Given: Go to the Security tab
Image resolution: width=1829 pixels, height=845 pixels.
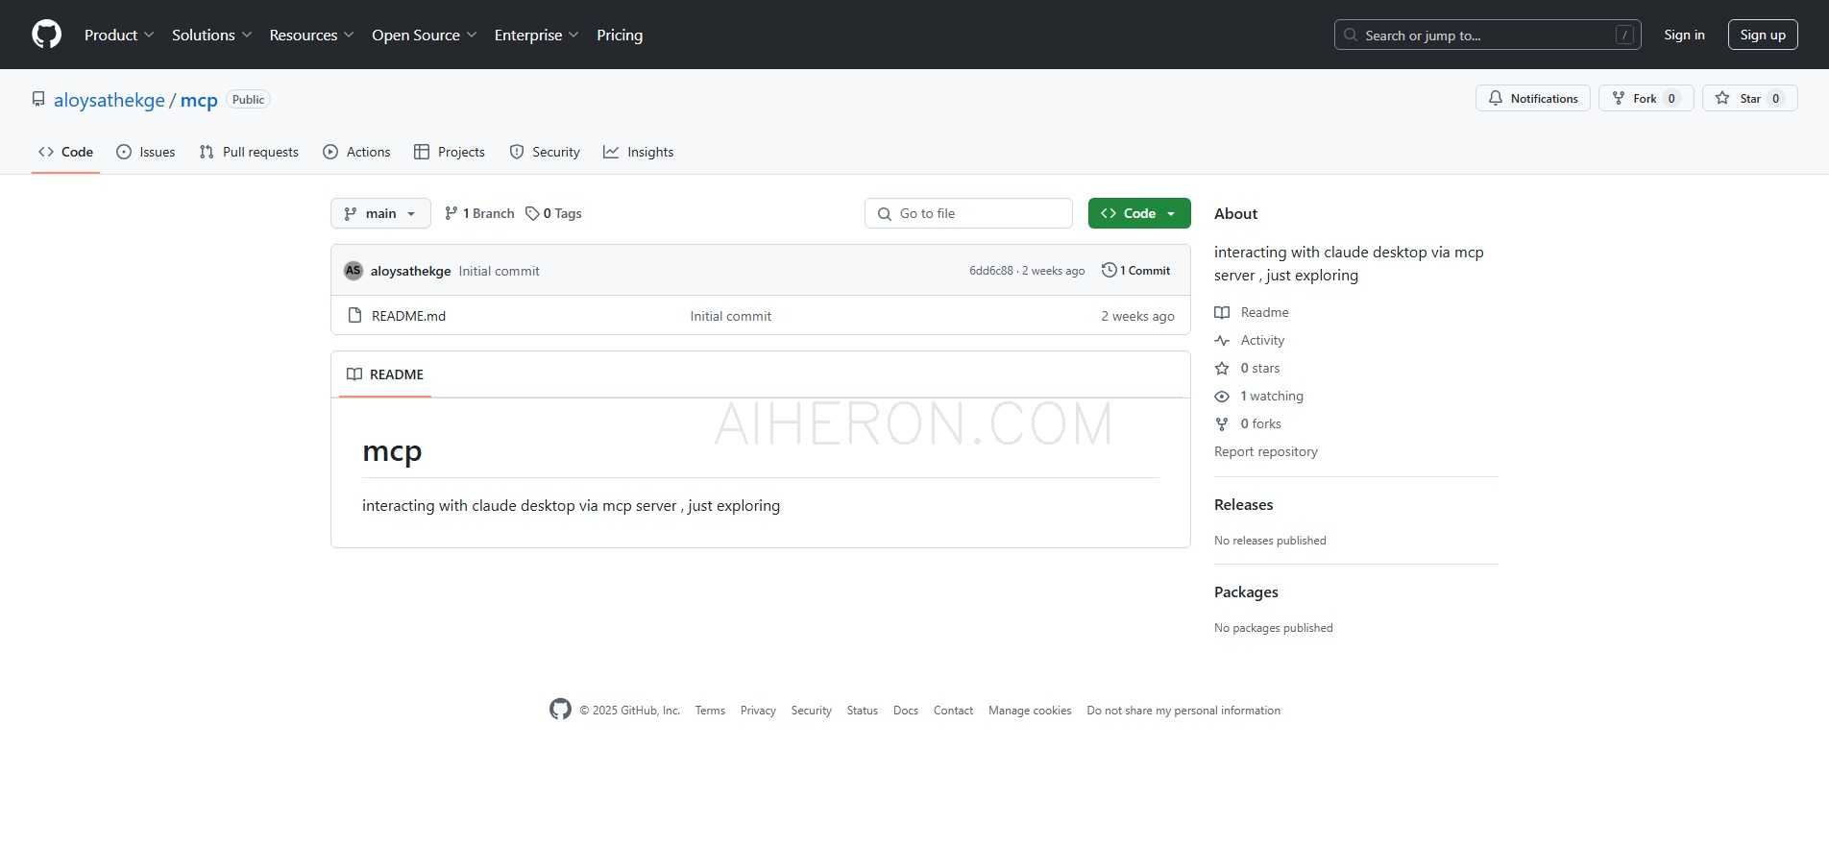Looking at the screenshot, I should 545,152.
